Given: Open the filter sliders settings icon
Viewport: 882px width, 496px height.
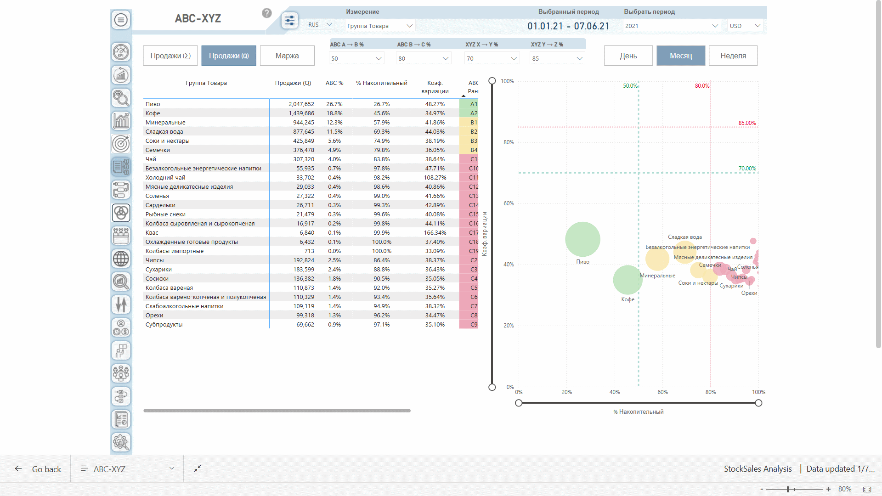Looking at the screenshot, I should point(290,21).
